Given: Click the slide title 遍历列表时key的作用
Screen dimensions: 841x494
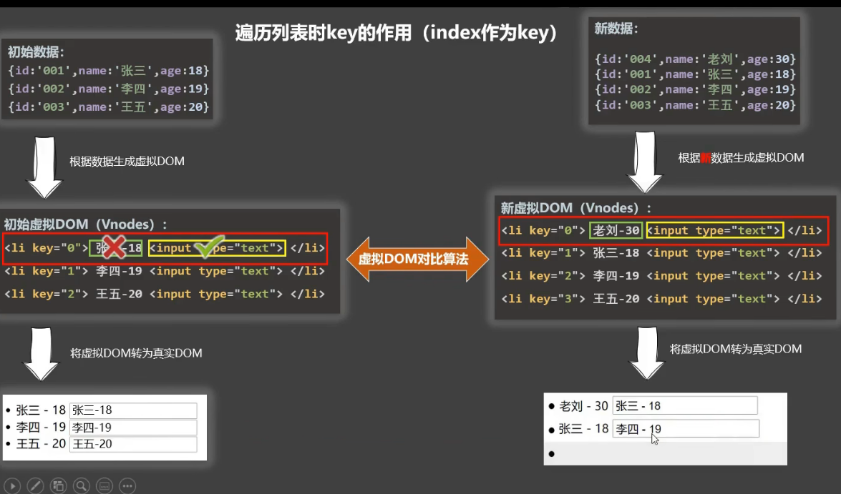Looking at the screenshot, I should coord(396,33).
